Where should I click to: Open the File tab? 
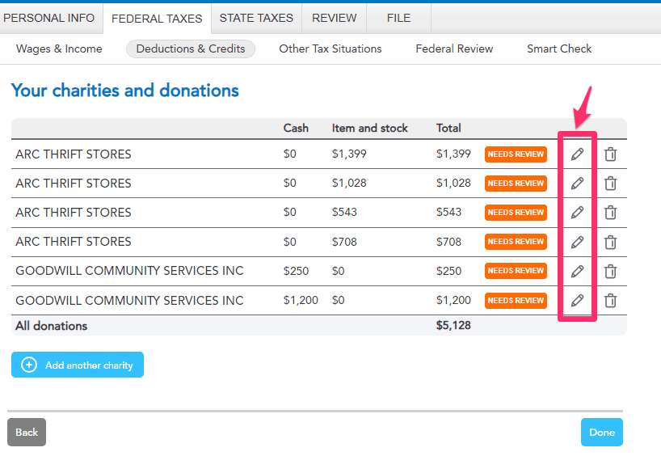pos(398,18)
